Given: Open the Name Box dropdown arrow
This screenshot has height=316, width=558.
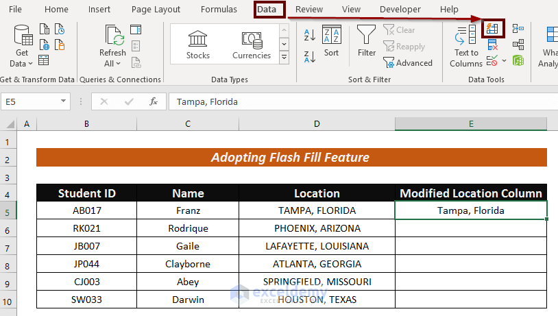Looking at the screenshot, I should coord(63,101).
